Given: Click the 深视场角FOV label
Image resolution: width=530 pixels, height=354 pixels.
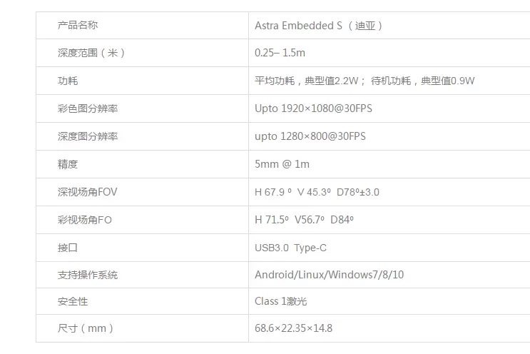Looking at the screenshot, I should (x=87, y=192).
